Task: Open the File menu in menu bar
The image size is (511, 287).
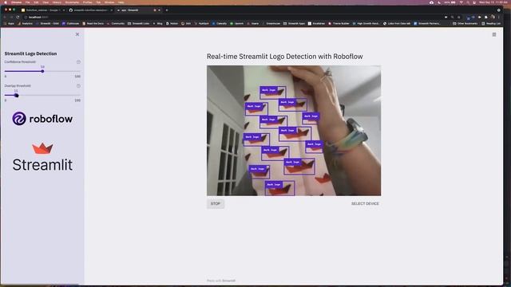Action: pos(27,2)
